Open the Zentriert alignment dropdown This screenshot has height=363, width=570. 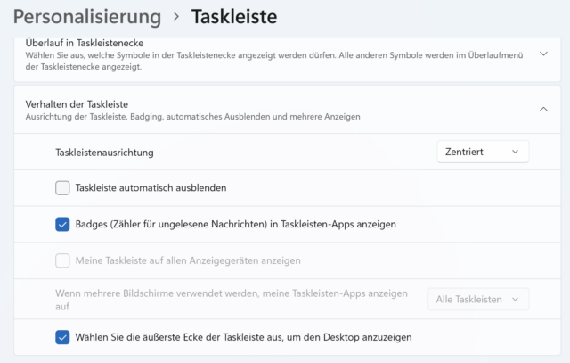(x=483, y=152)
